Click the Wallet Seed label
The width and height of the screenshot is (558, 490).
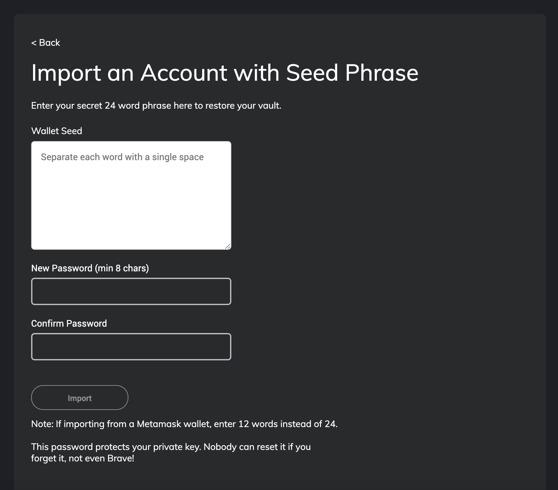[x=57, y=131]
